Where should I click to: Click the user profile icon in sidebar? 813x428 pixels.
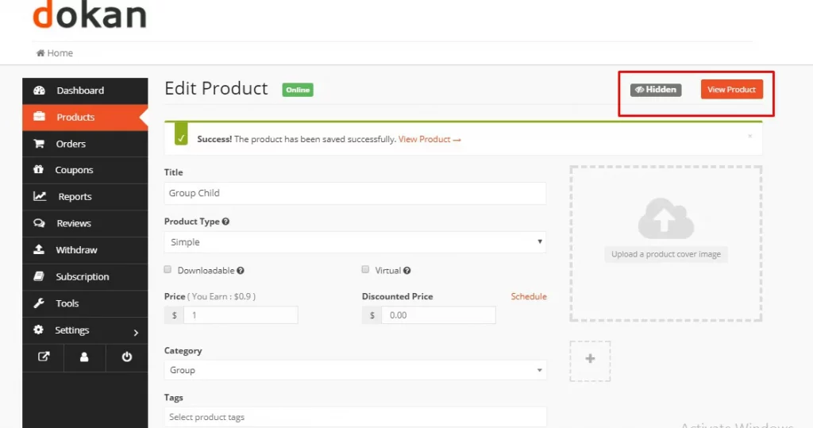(84, 357)
